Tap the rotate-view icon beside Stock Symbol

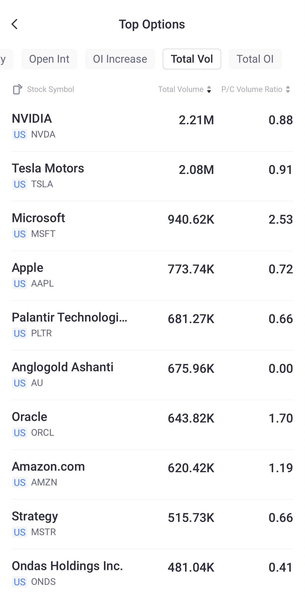tap(18, 90)
